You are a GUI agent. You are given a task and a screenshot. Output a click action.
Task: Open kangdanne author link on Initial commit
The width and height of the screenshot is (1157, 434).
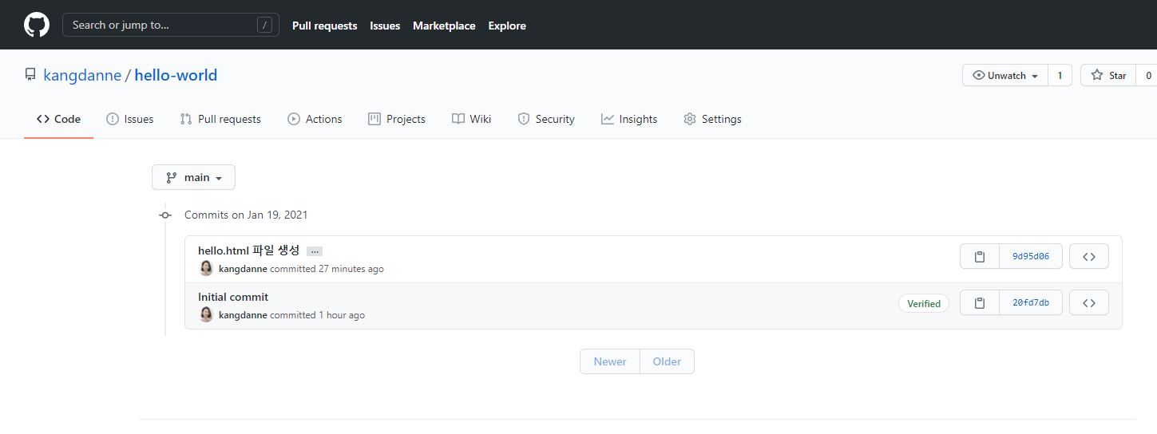(x=243, y=315)
